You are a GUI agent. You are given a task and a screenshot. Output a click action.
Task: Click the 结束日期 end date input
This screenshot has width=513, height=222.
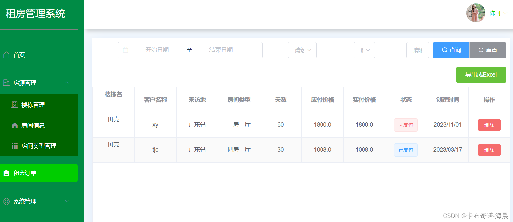coord(221,50)
